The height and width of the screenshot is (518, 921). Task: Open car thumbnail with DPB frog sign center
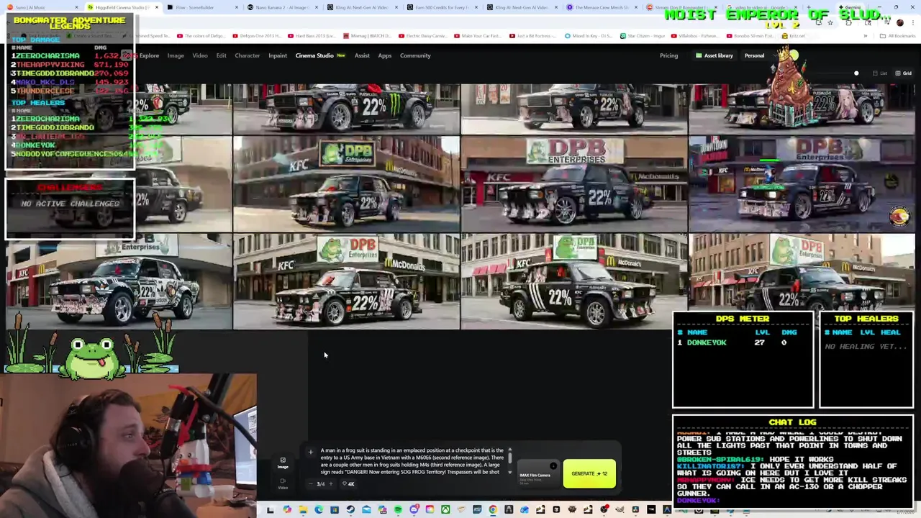(346, 281)
